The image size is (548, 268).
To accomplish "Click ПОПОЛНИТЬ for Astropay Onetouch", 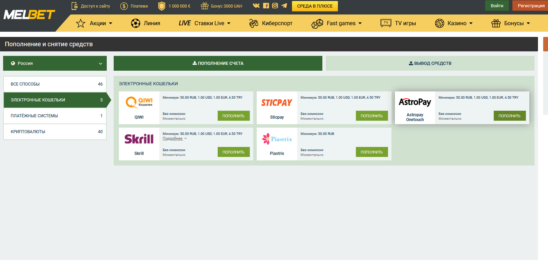I will click(510, 116).
